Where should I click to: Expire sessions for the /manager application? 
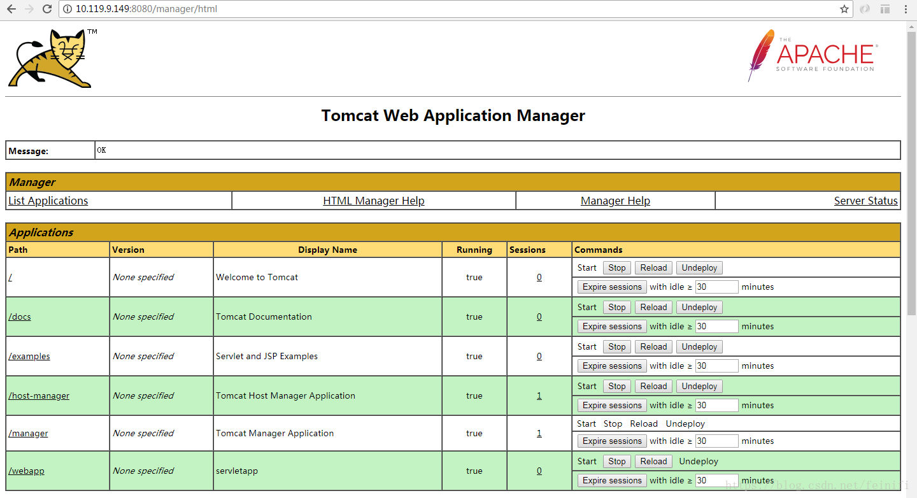click(x=612, y=441)
